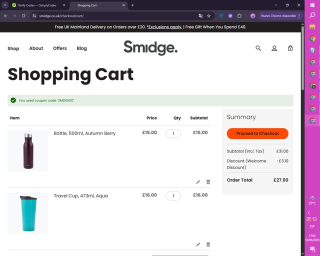View site information icon in address bar
Screen dimensions: 320x256
[34, 15]
